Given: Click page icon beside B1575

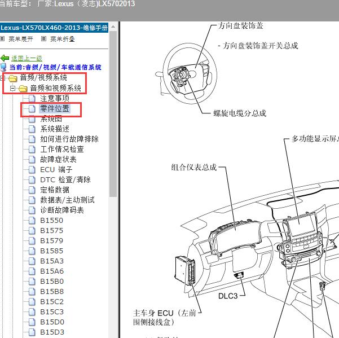Looking at the screenshot, I should click(32, 231).
